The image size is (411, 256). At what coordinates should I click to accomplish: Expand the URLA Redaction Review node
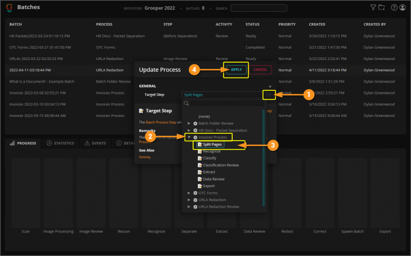189,207
